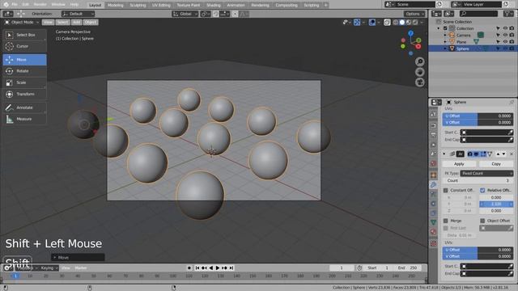This screenshot has width=518, height=291.
Task: Click the Copy modifier button
Action: click(x=496, y=164)
